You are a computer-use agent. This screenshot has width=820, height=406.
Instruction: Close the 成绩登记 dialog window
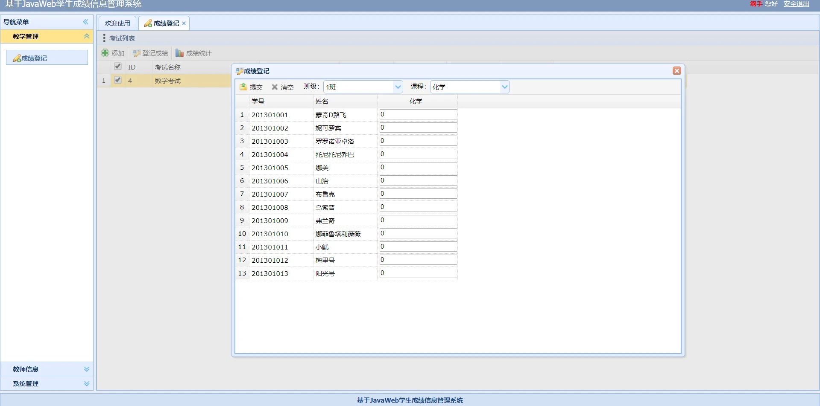click(677, 71)
